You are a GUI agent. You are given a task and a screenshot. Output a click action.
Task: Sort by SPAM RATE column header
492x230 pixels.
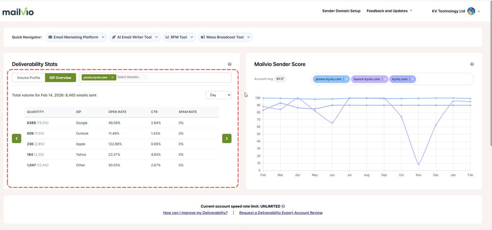[x=188, y=112]
